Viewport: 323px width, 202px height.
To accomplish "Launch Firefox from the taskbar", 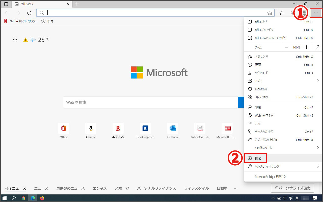I will pyautogui.click(x=42, y=198).
